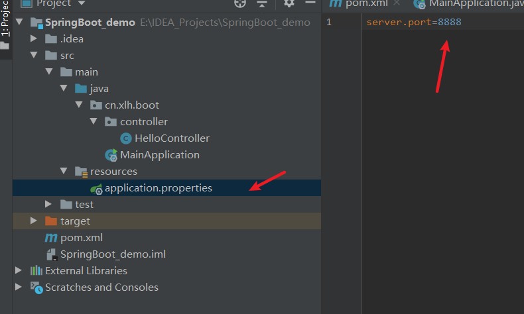The image size is (524, 314).
Task: Click the cn.xlh.boot package name
Action: pyautogui.click(x=132, y=105)
